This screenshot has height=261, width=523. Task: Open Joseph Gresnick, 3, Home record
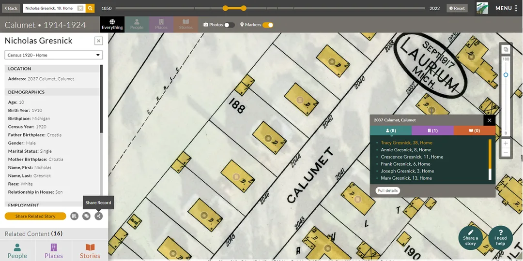[x=407, y=171]
